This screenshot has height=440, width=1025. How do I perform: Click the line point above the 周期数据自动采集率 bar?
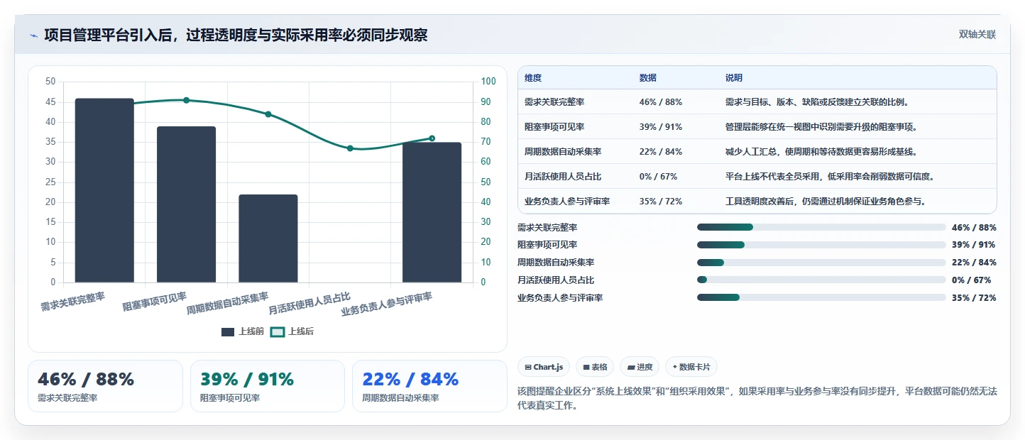[268, 114]
